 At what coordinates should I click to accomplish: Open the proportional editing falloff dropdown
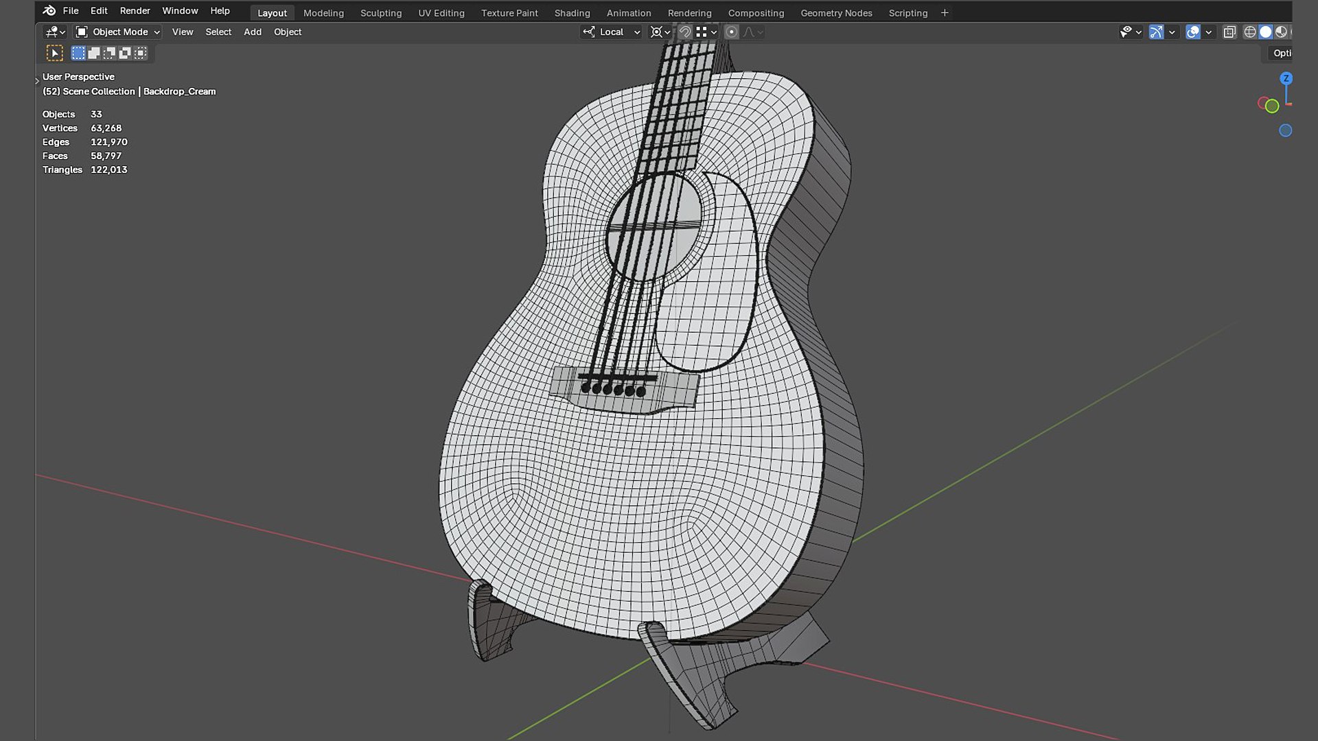coord(753,32)
